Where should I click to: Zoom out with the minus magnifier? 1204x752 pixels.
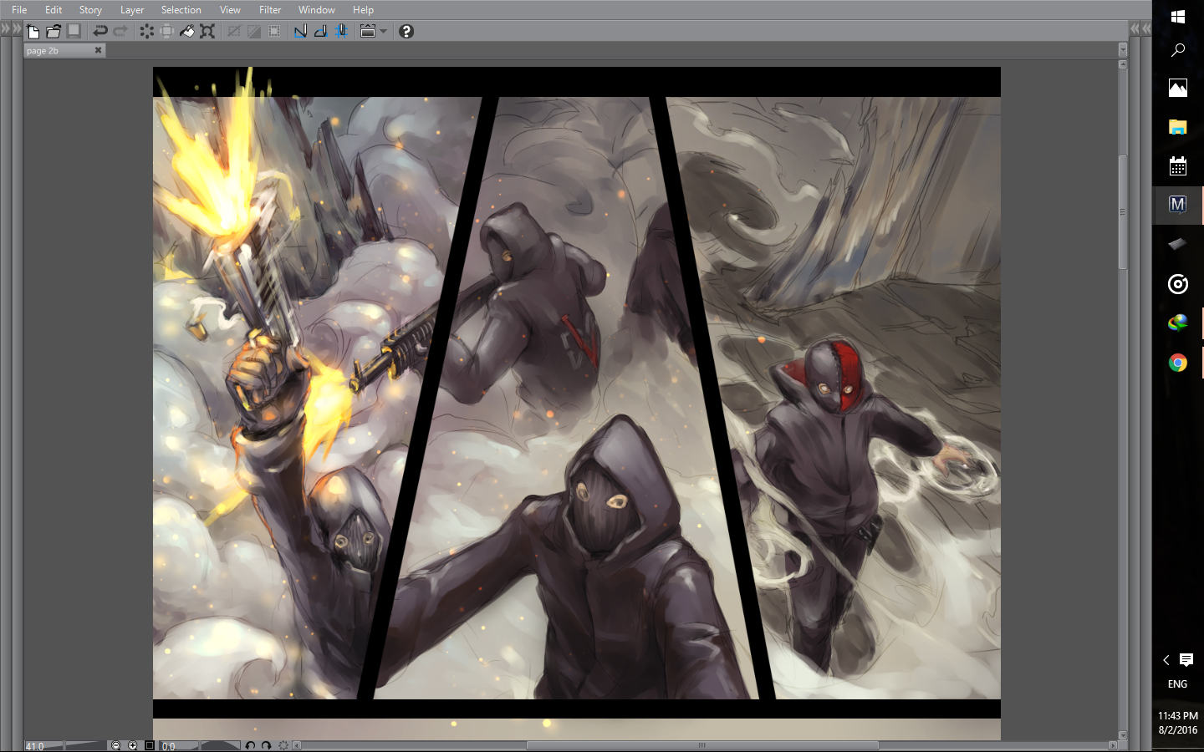pos(116,745)
